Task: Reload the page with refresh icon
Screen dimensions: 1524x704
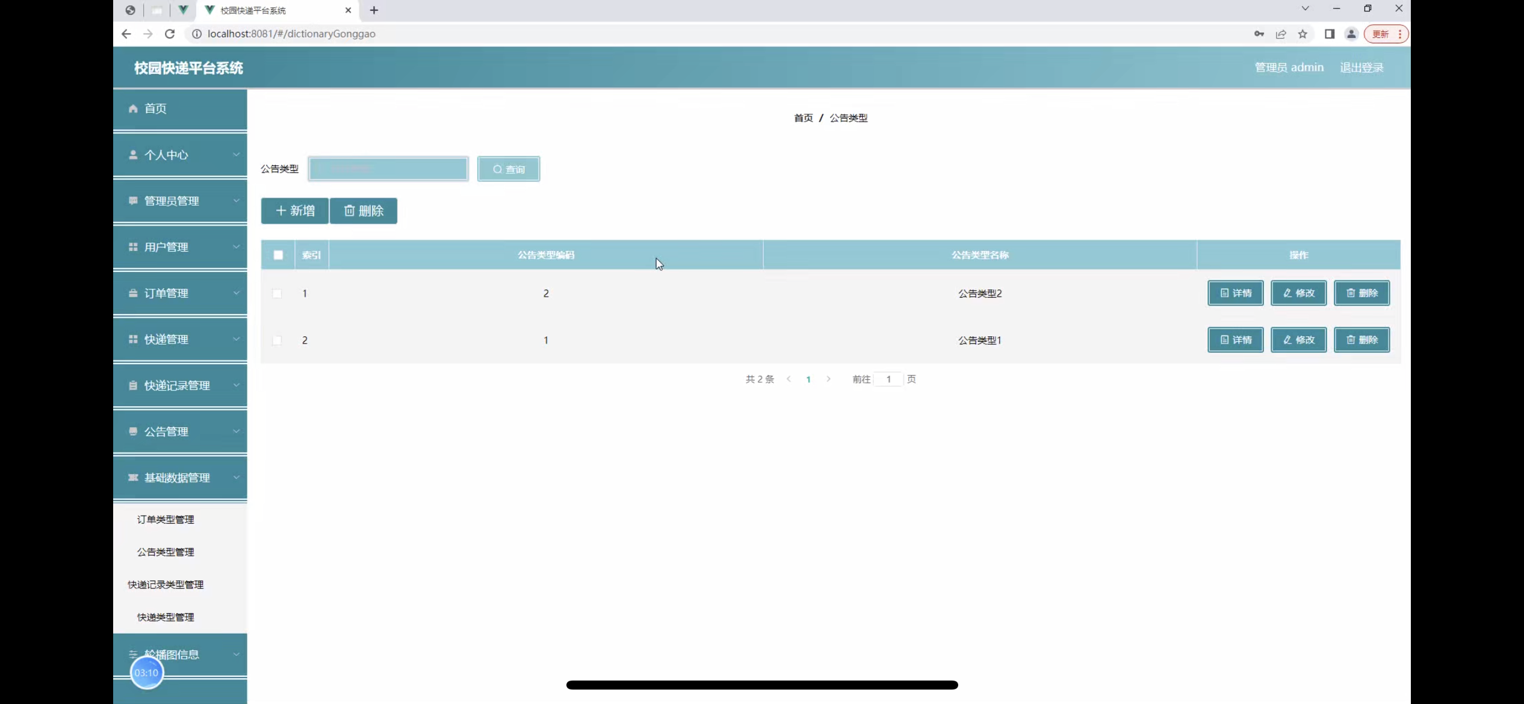Action: pos(170,34)
